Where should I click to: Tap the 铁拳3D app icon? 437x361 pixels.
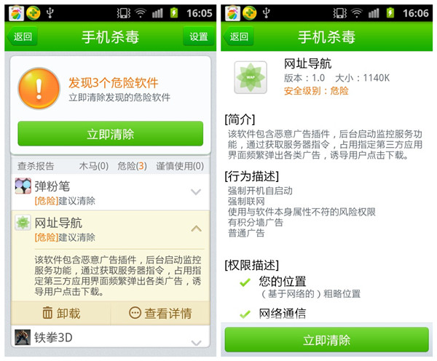click(23, 337)
